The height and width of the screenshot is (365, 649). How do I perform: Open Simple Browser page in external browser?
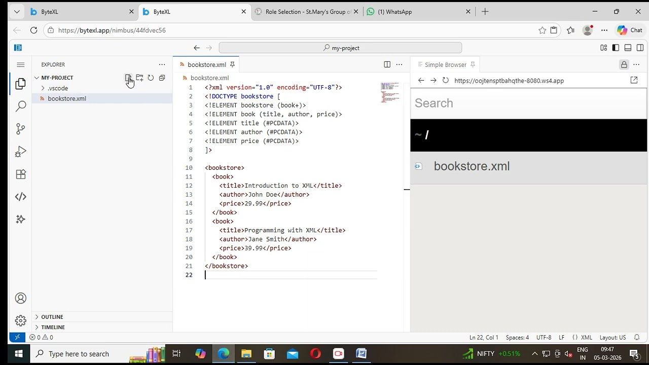(634, 81)
